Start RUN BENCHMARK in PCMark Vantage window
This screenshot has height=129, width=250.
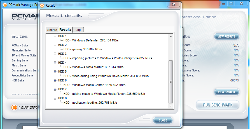click(x=218, y=105)
